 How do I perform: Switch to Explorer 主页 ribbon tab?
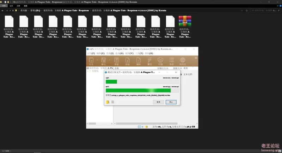pyautogui.click(x=11, y=6)
